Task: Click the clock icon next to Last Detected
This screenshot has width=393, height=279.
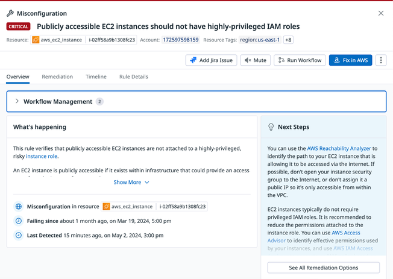Action: (19, 236)
